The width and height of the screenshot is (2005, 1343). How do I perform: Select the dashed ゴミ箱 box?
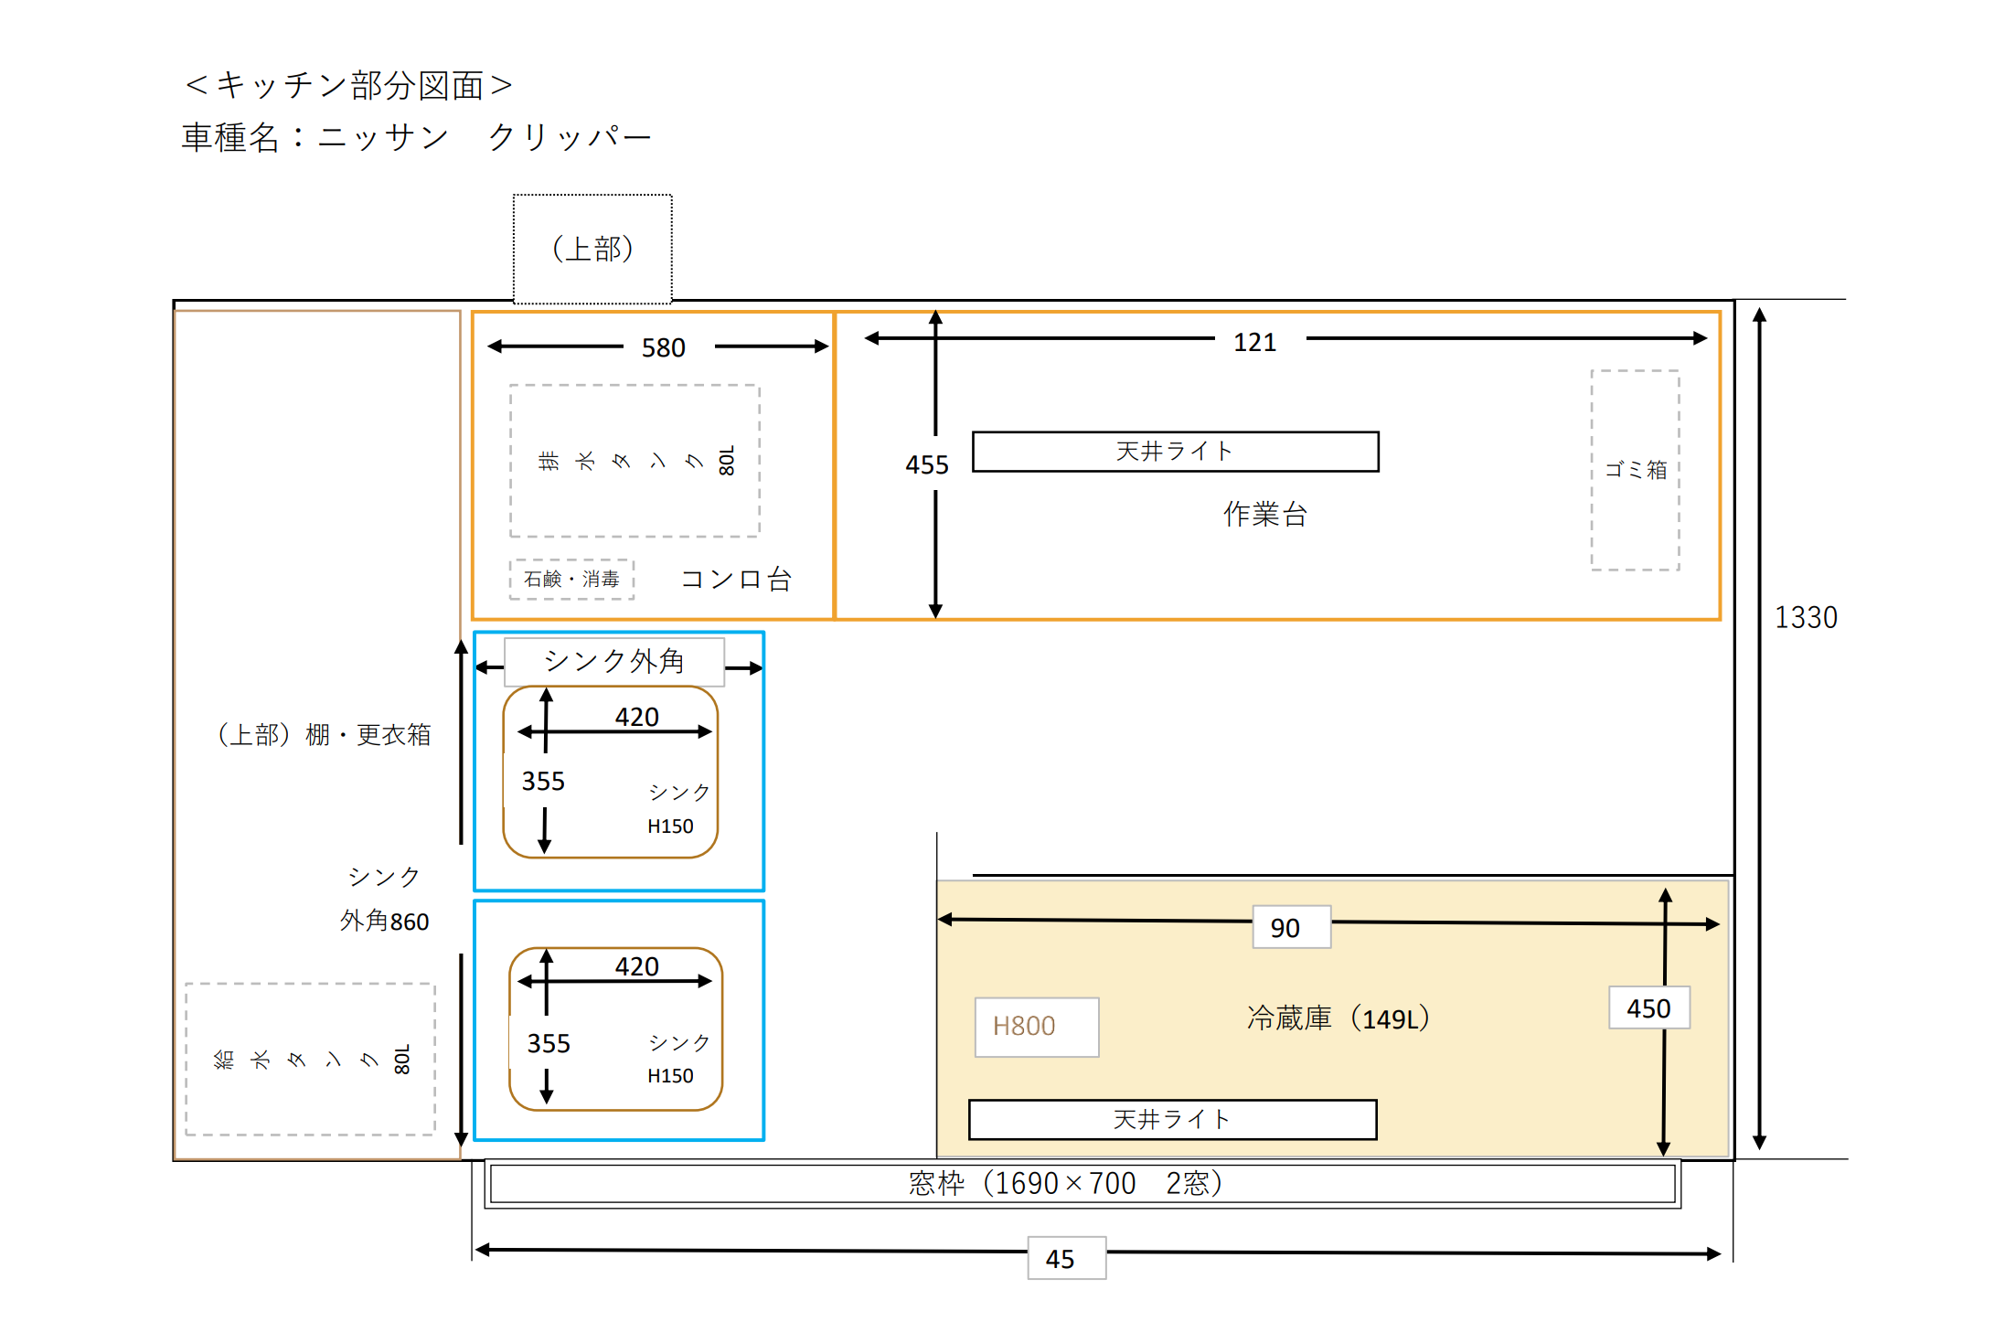click(x=1635, y=470)
